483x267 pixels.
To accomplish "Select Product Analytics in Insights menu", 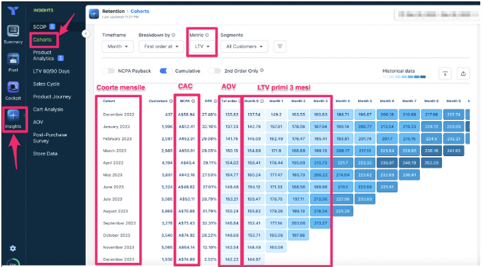I will (x=43, y=55).
